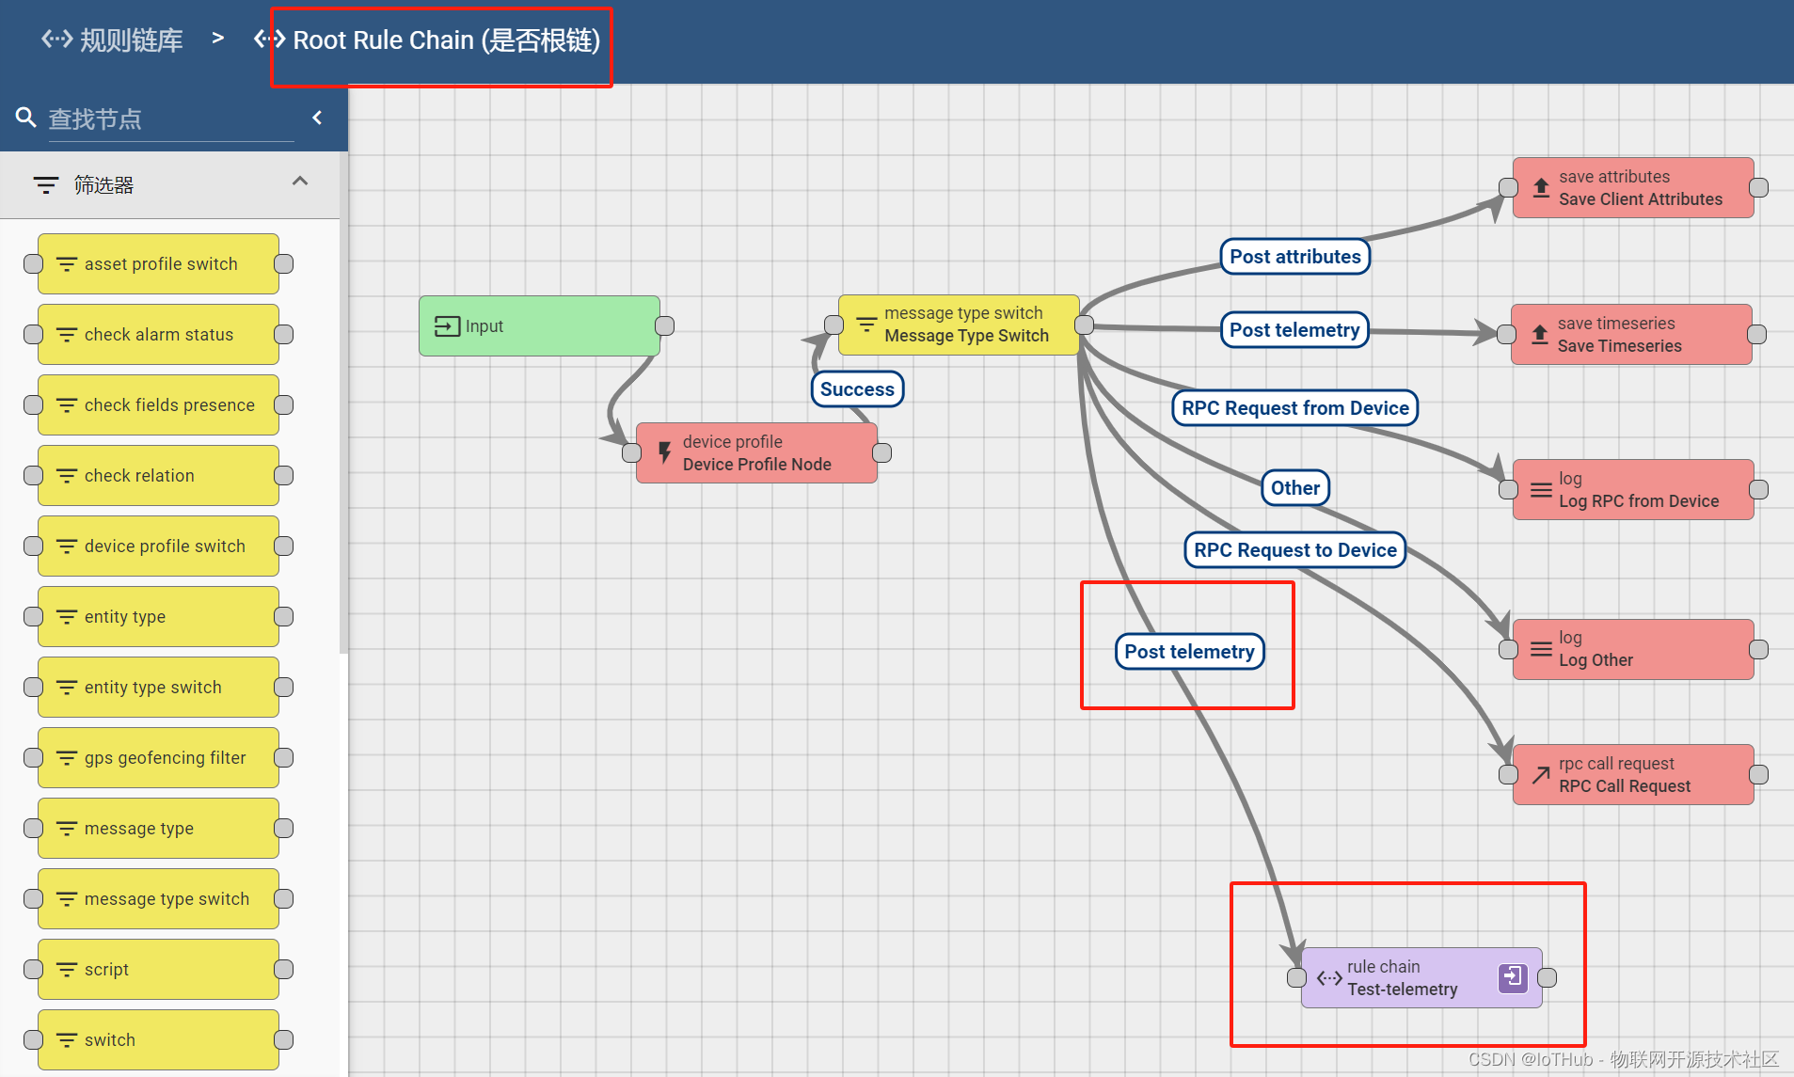This screenshot has height=1077, width=1794.
Task: Click the filter icon on Message Type Switch
Action: click(866, 325)
